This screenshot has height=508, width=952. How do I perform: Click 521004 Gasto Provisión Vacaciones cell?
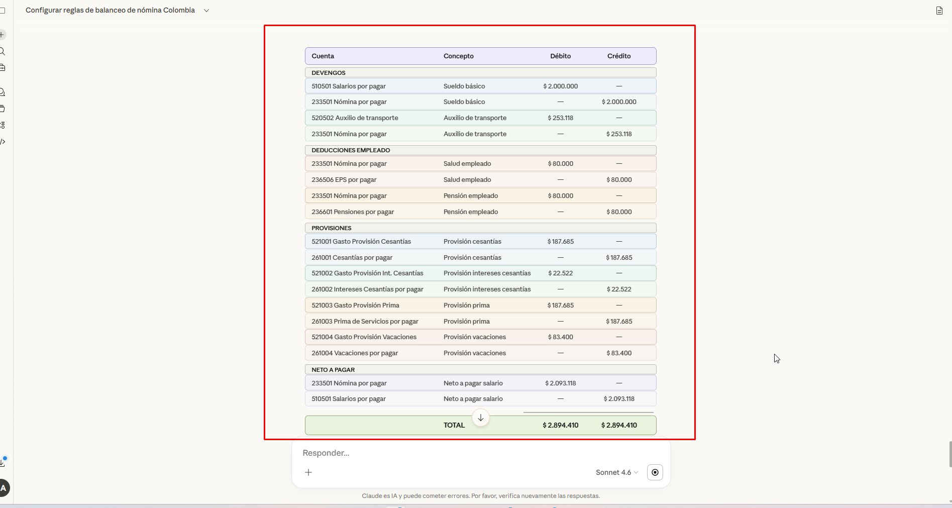coord(364,337)
